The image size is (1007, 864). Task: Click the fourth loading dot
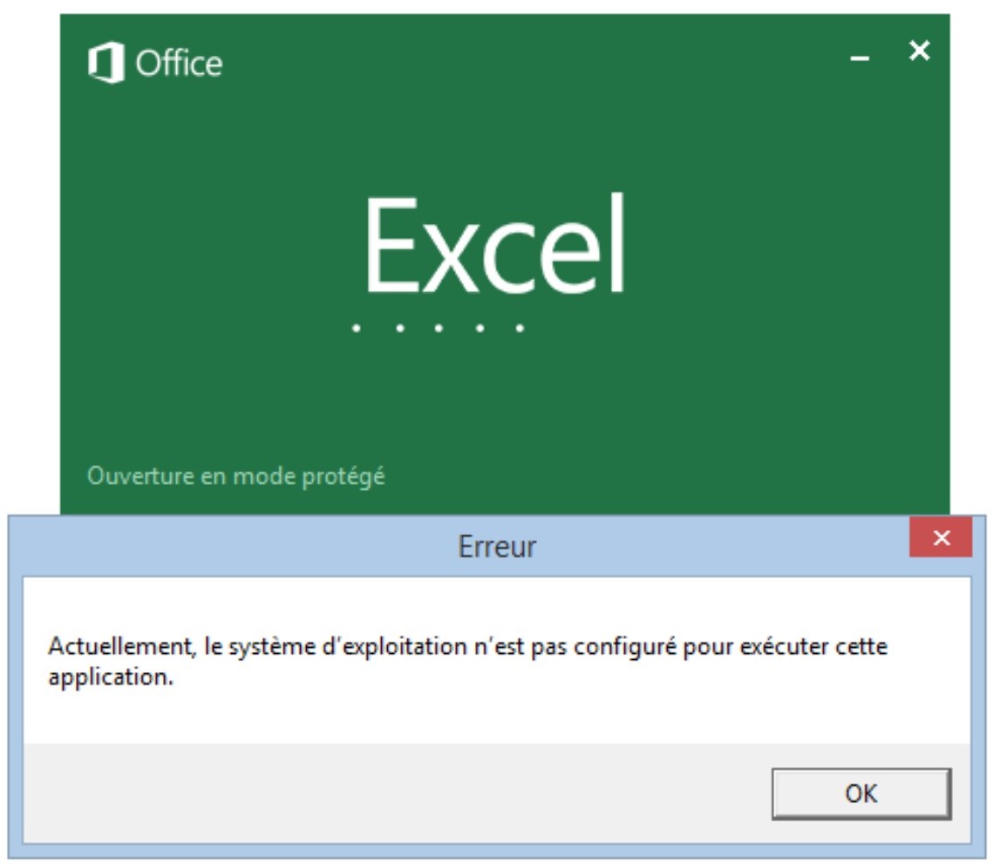click(481, 327)
